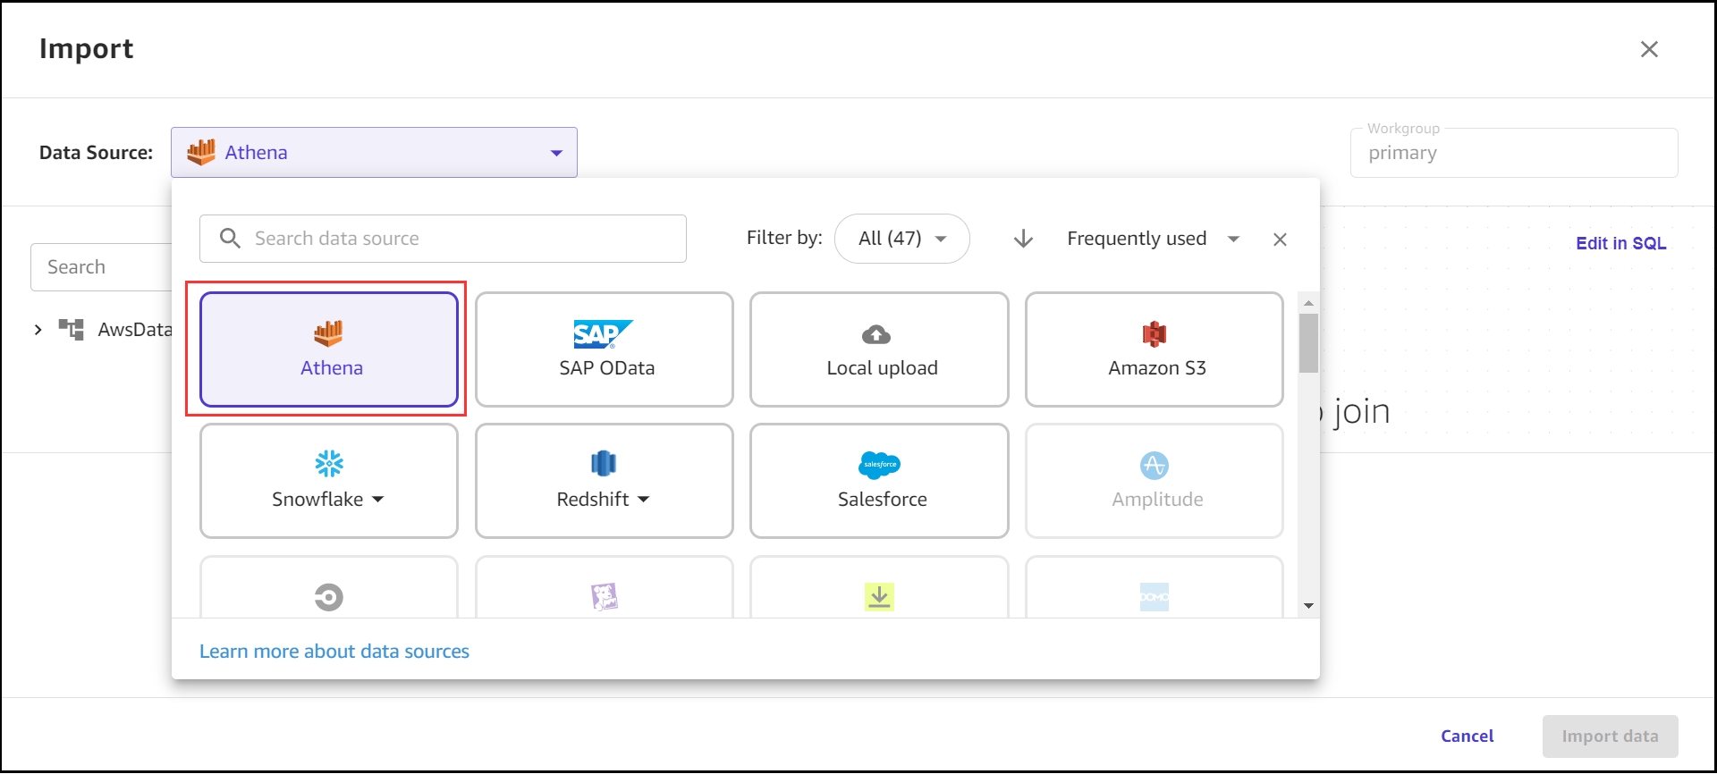Click the magnifier icon in data source search
The height and width of the screenshot is (774, 1717).
point(230,238)
